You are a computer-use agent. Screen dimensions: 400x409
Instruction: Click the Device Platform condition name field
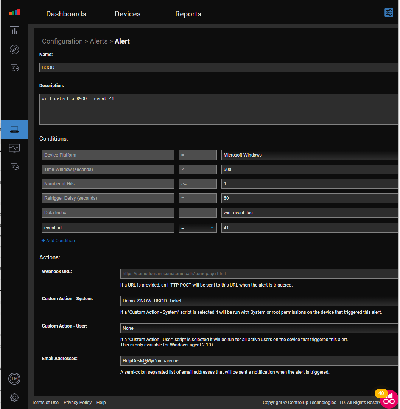tap(108, 155)
